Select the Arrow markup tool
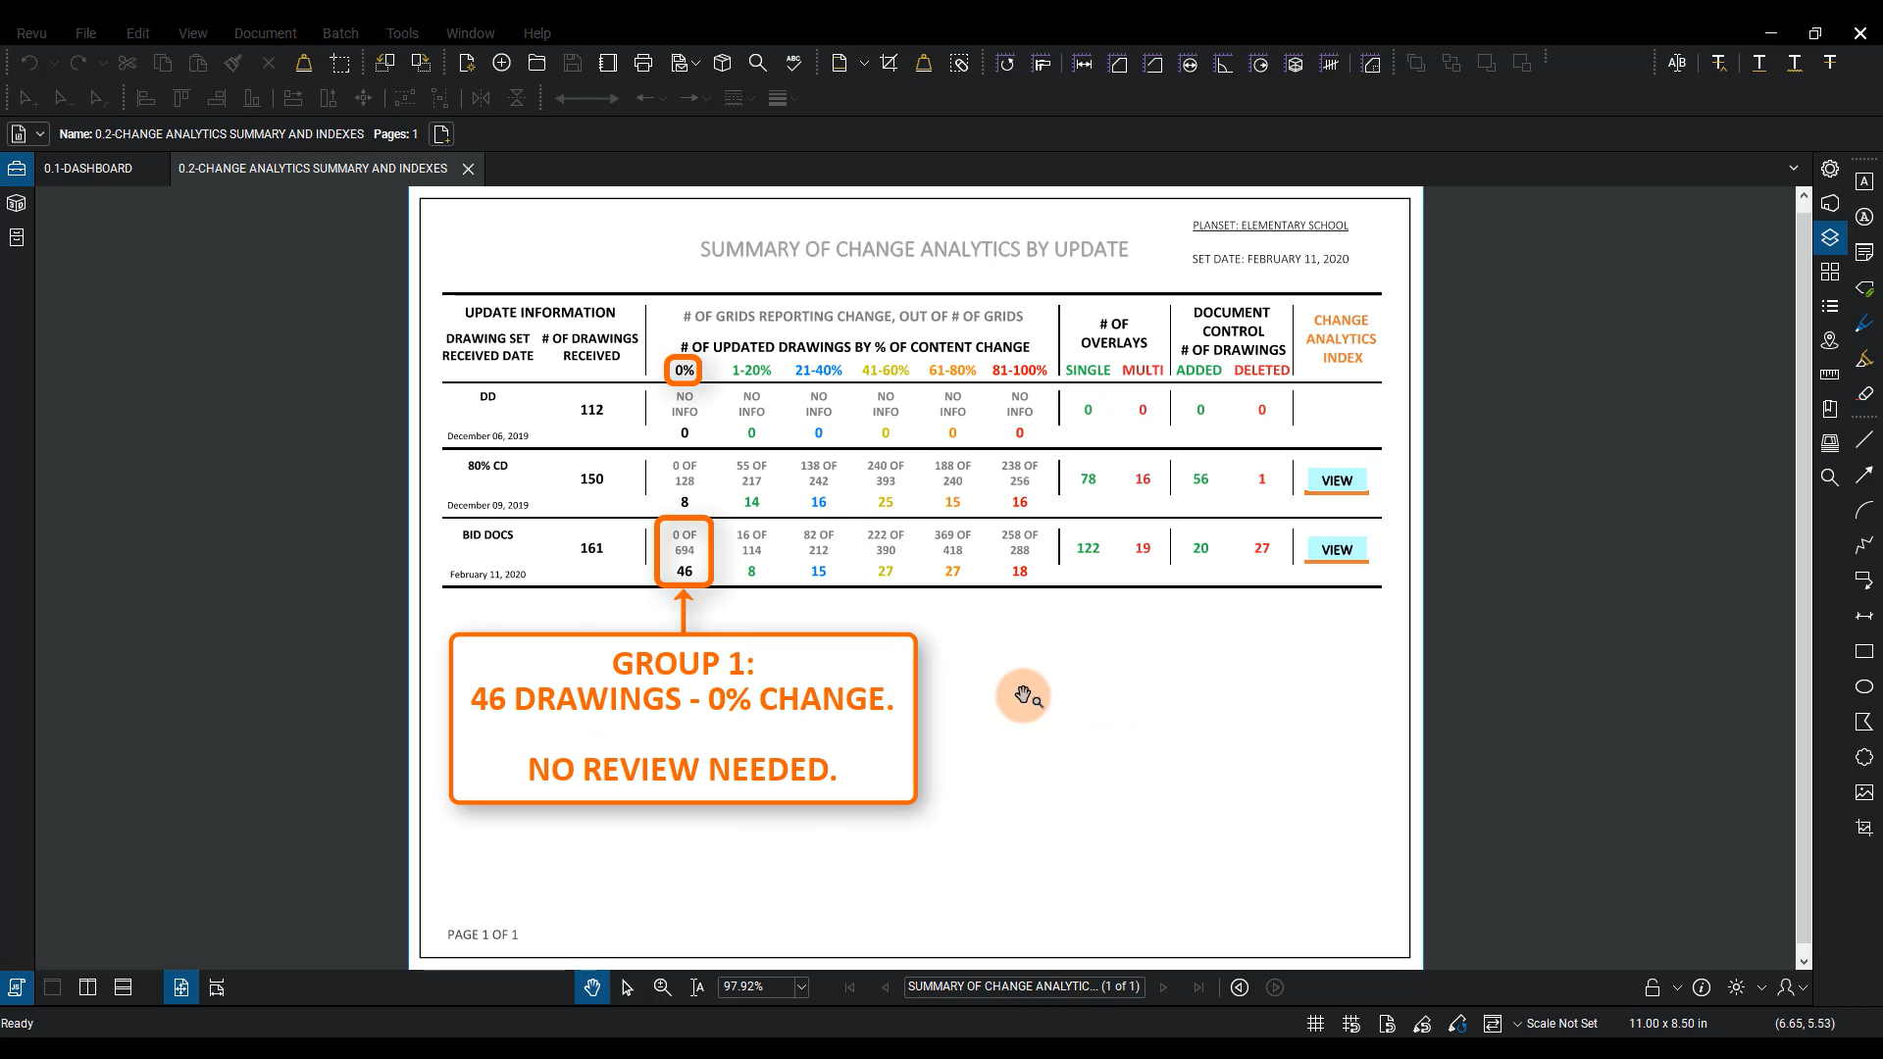The width and height of the screenshot is (1883, 1059). tap(1863, 476)
